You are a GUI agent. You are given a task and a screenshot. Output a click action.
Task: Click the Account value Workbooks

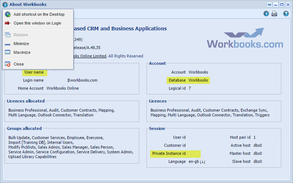198,72
